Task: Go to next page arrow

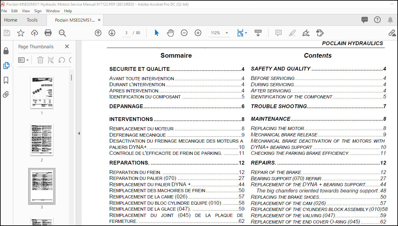Action: 112,33
